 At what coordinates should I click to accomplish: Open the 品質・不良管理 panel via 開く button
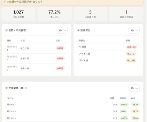click(62, 30)
